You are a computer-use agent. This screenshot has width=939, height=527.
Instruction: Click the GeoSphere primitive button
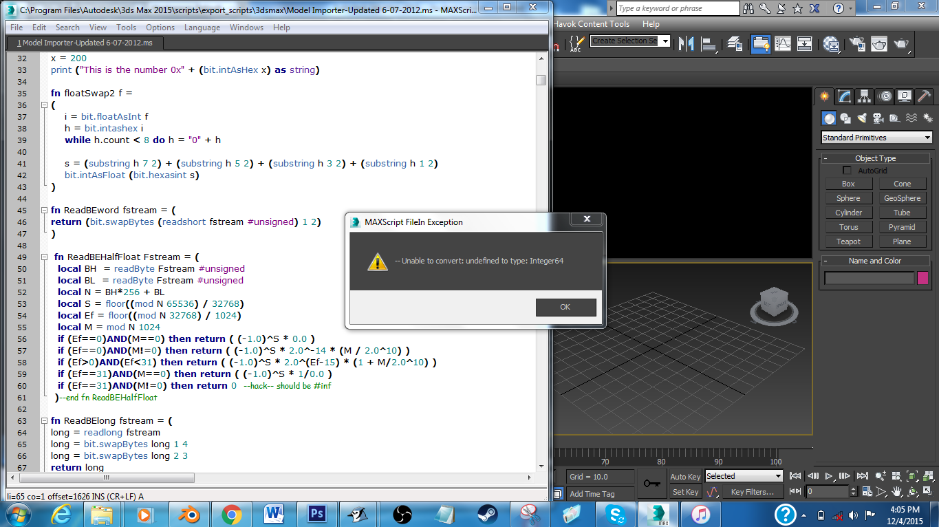[x=902, y=198]
